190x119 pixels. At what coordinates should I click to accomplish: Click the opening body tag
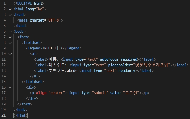click(19, 32)
